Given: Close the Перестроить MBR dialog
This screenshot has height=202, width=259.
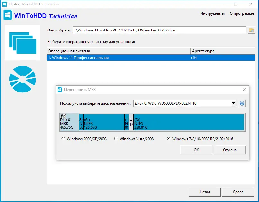Looking at the screenshot, I should click(x=244, y=90).
